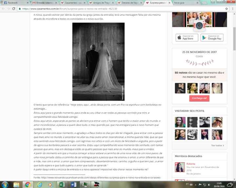The width and height of the screenshot is (236, 188).
Task: Close the Surpresa para o noivo tab
Action: coord(169,3)
